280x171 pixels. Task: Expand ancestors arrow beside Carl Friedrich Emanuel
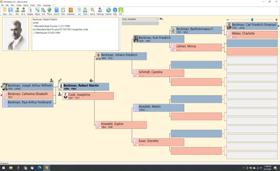[x=279, y=26]
